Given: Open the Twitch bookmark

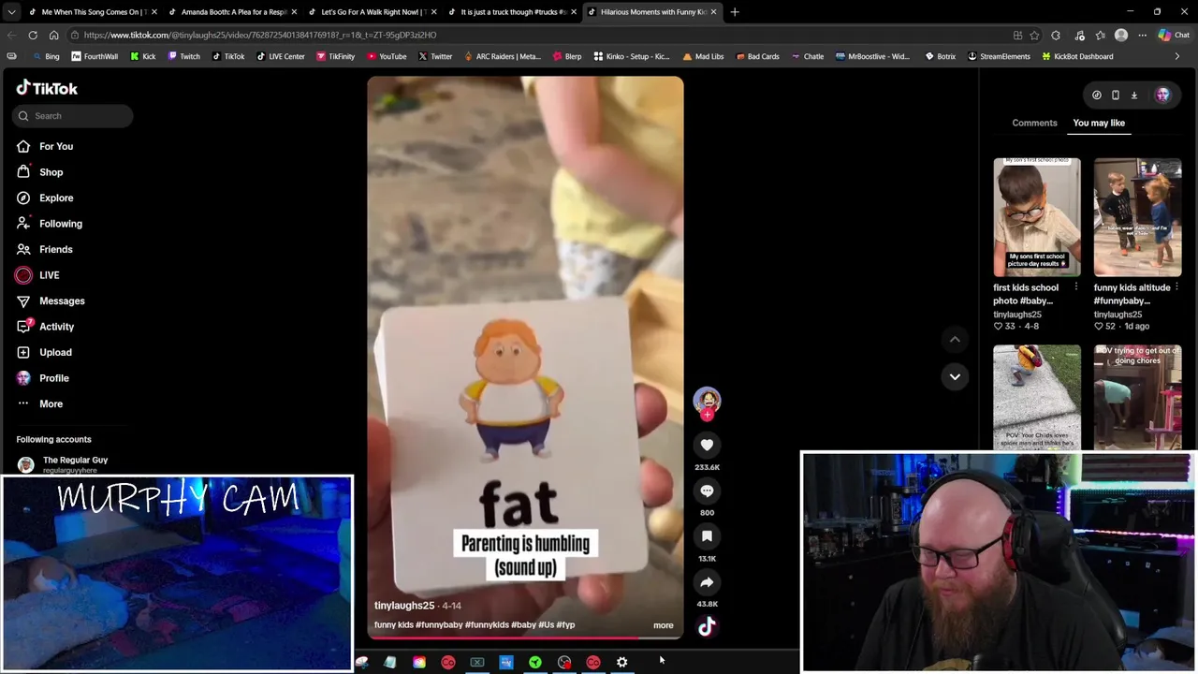Looking at the screenshot, I should pos(183,56).
